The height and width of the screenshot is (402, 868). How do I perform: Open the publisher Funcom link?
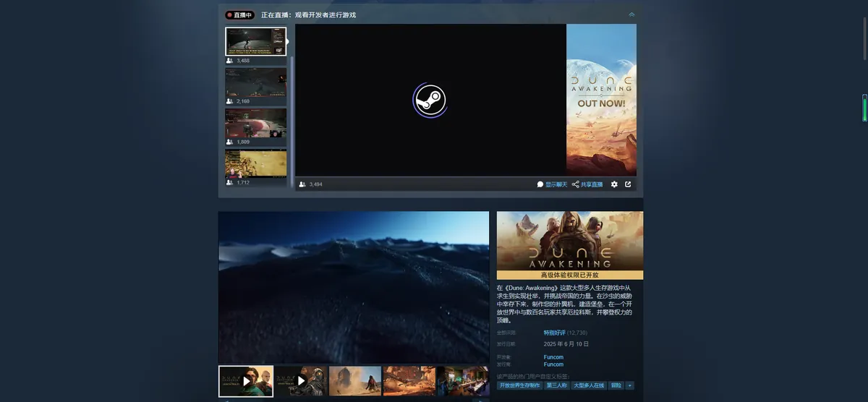coord(553,364)
